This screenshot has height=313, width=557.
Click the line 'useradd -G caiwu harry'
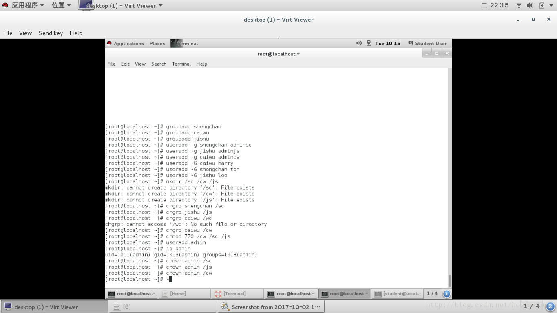pos(199,163)
